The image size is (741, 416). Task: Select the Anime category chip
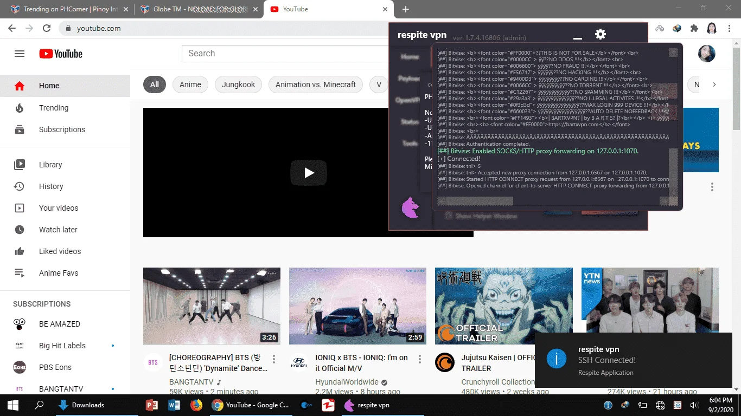(x=190, y=84)
